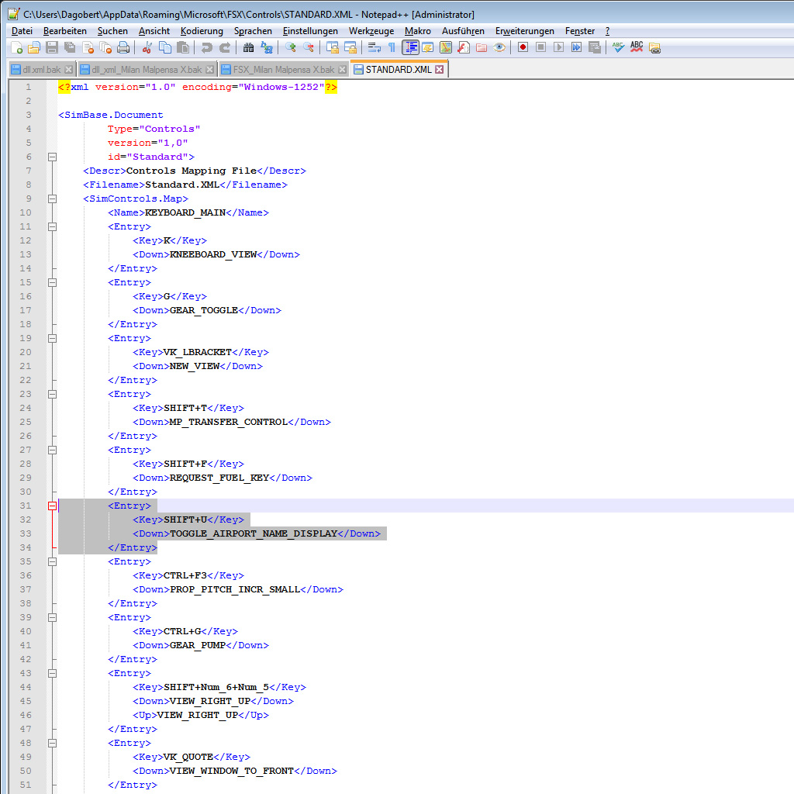Toggle the Indent Guide button

click(410, 47)
